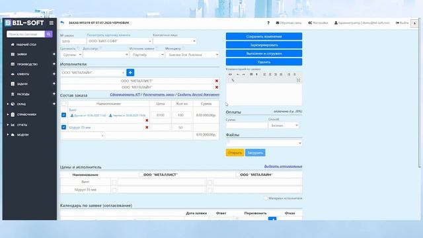Open Заявки section in the sidebar

22,54
